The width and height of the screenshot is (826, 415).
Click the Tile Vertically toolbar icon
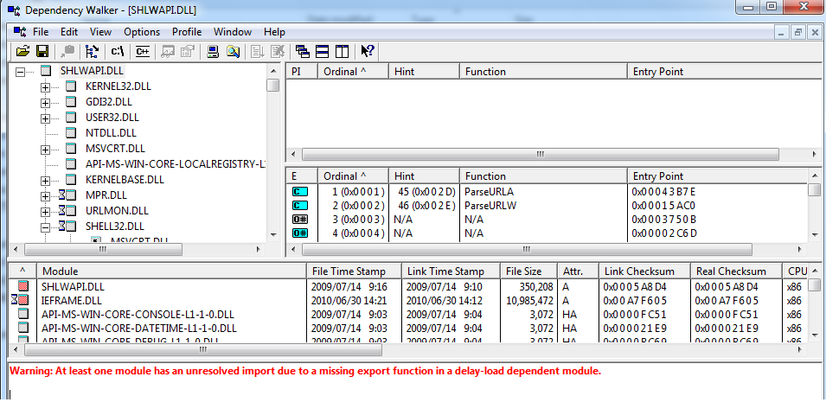[x=341, y=52]
